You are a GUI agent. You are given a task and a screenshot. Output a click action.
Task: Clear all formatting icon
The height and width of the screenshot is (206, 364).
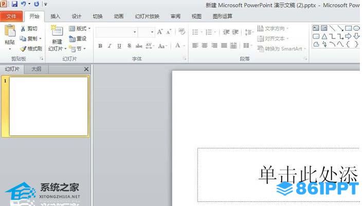pos(182,31)
